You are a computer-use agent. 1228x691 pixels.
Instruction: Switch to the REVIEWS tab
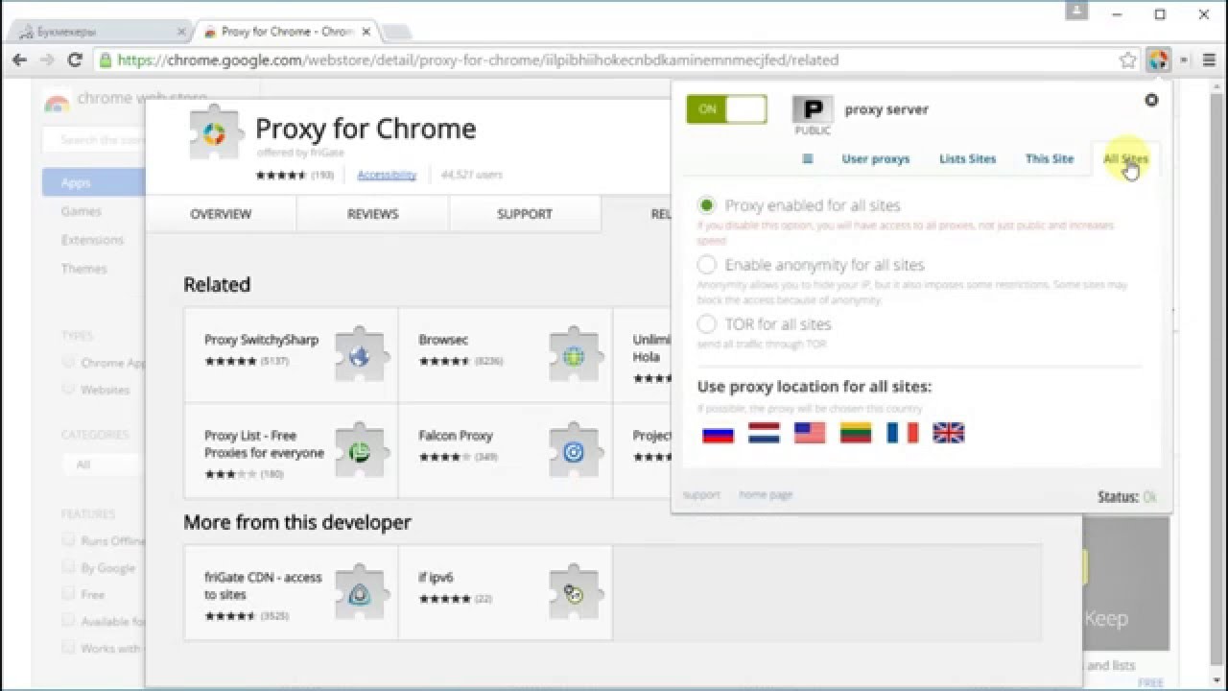click(x=372, y=214)
